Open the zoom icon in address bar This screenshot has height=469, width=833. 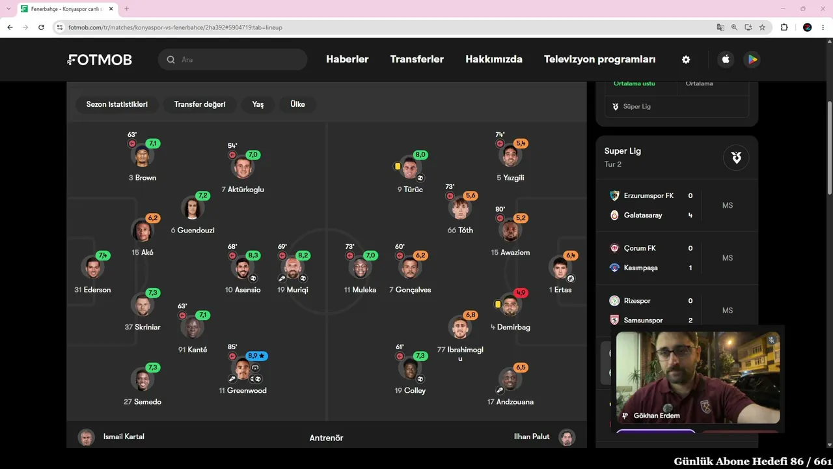coord(734,27)
